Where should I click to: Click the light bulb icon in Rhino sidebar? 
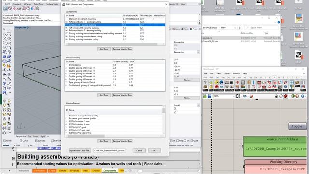pos(9,101)
